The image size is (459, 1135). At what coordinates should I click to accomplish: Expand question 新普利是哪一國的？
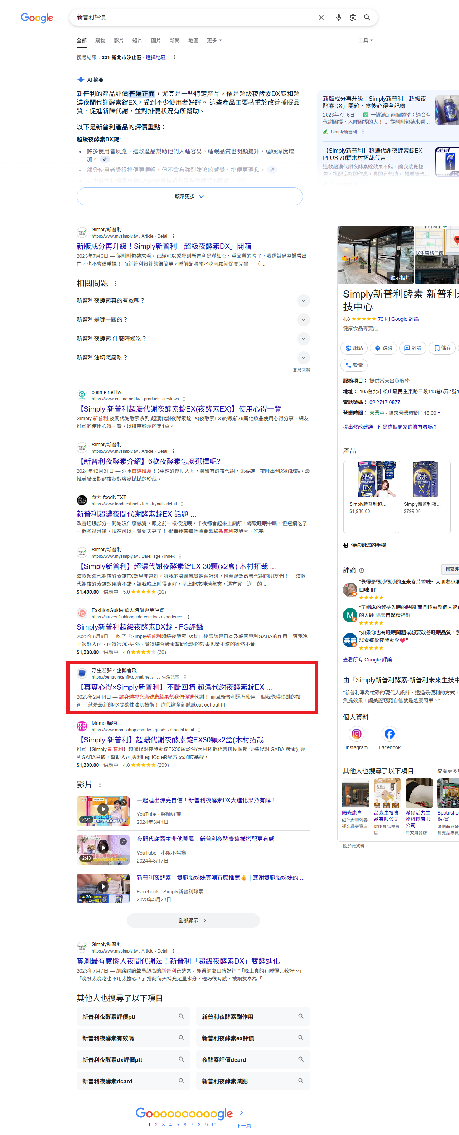(x=193, y=319)
